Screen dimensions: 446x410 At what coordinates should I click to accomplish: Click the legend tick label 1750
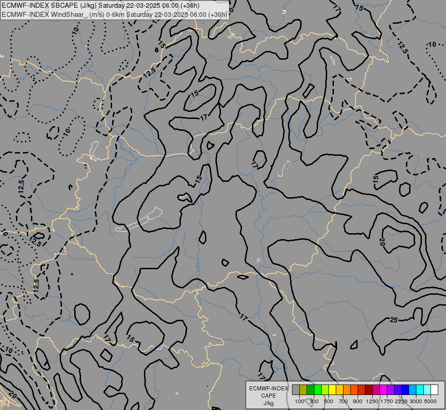point(387,401)
